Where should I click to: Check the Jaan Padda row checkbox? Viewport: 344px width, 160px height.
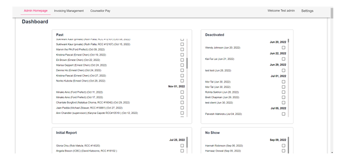pyautogui.click(x=182, y=107)
